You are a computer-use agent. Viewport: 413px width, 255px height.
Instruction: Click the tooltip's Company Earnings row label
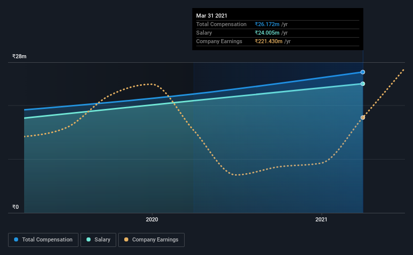[x=219, y=41]
